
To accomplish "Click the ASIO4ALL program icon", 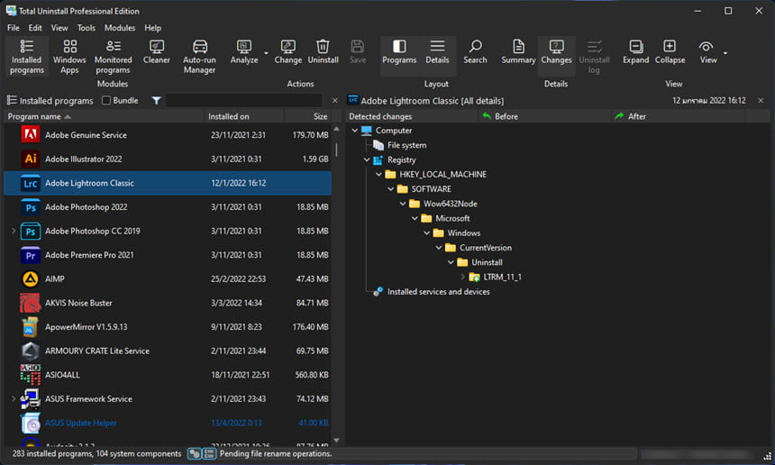I will click(30, 375).
